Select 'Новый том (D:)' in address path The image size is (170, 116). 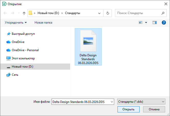[x=48, y=13]
